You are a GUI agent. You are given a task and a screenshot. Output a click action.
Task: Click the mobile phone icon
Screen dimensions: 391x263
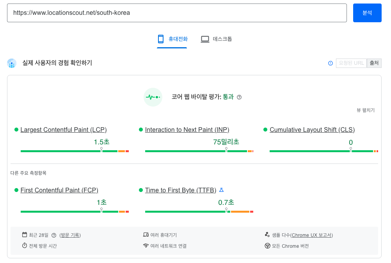161,39
